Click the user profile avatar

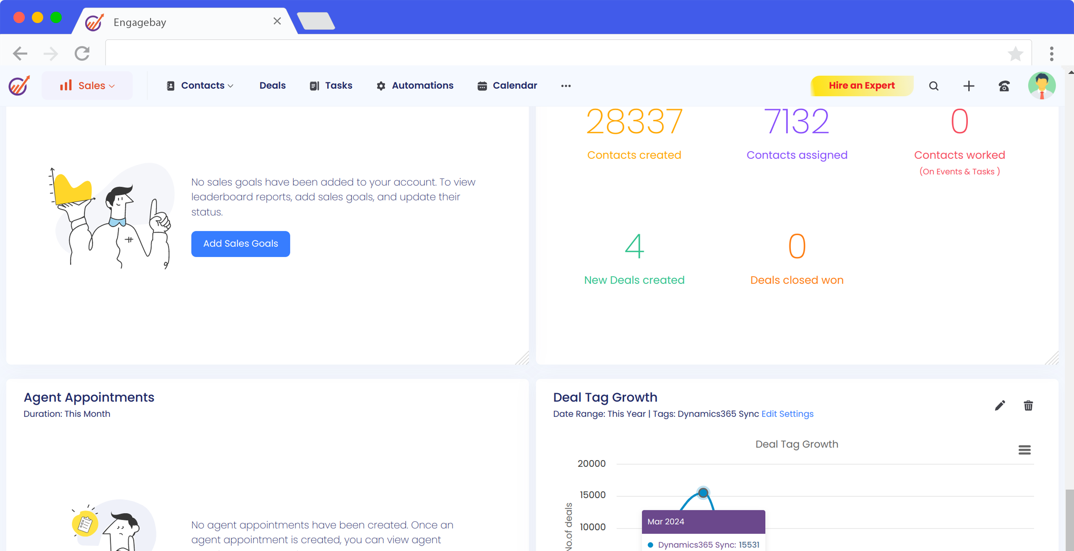click(1042, 85)
